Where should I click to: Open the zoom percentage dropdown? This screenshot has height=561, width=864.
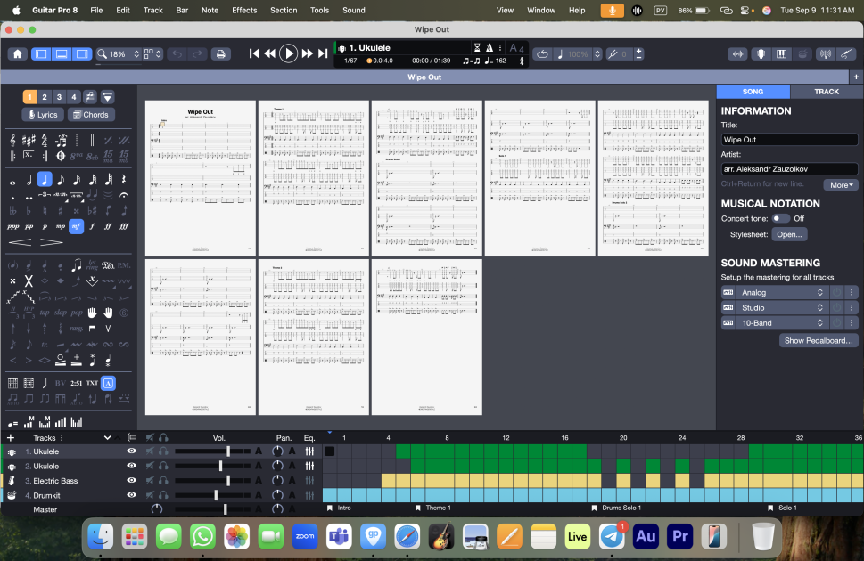click(136, 54)
